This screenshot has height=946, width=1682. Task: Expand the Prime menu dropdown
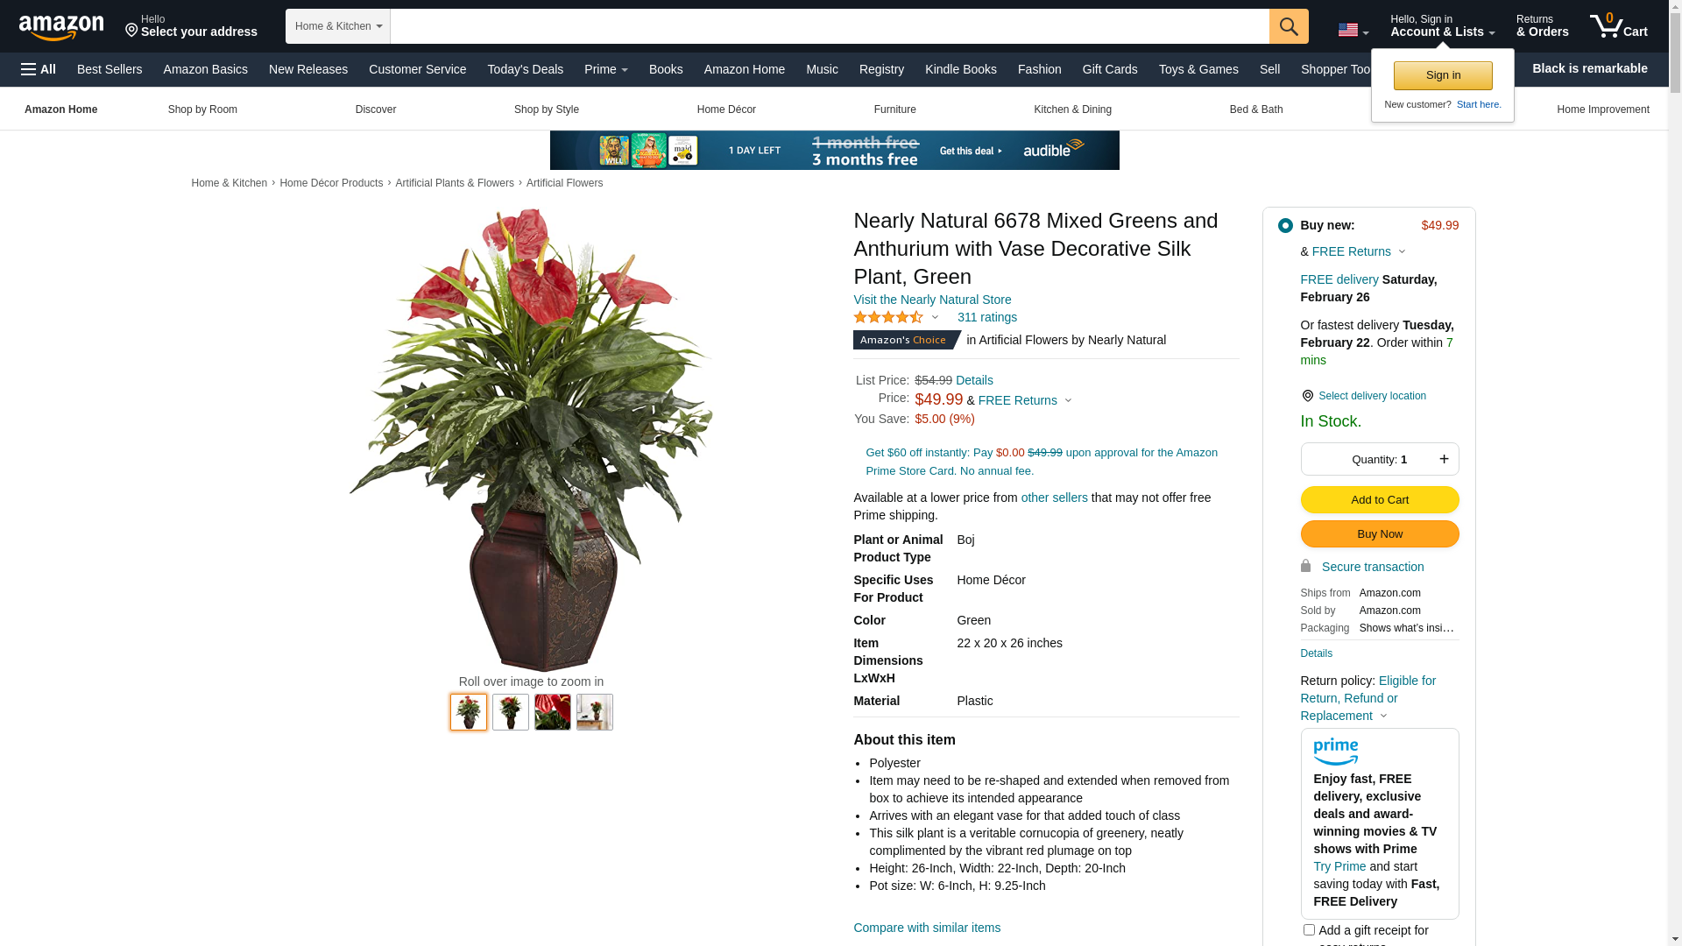click(606, 69)
